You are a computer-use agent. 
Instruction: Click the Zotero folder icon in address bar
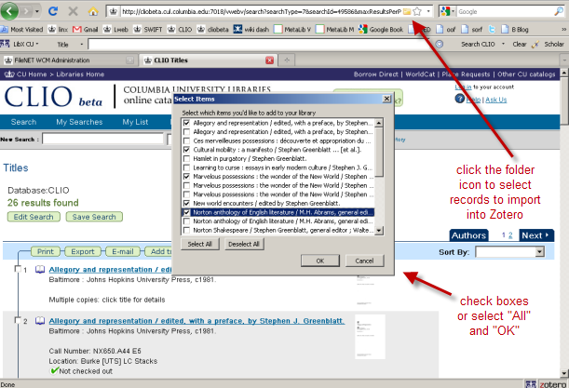[x=407, y=11]
